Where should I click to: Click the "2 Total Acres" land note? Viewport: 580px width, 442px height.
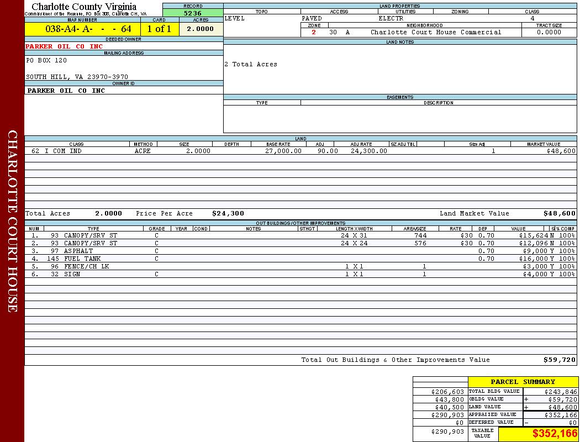[x=251, y=64]
